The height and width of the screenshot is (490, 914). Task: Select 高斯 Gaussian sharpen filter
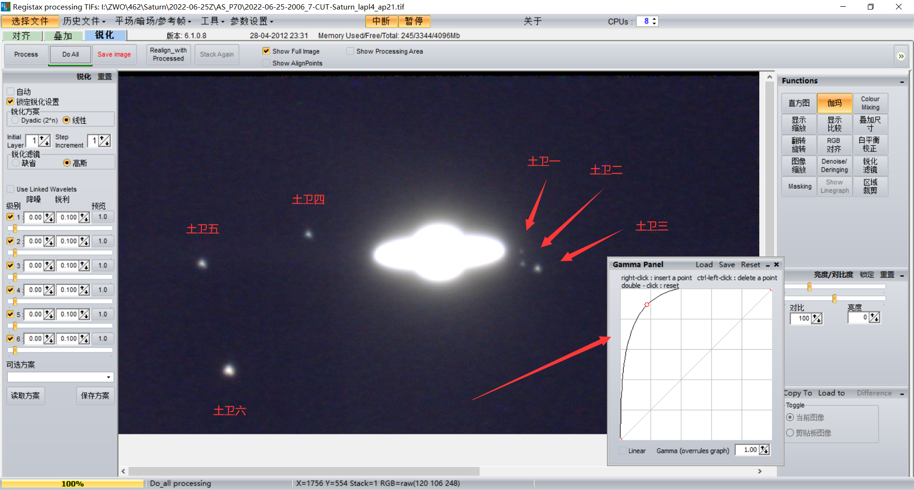tap(67, 163)
